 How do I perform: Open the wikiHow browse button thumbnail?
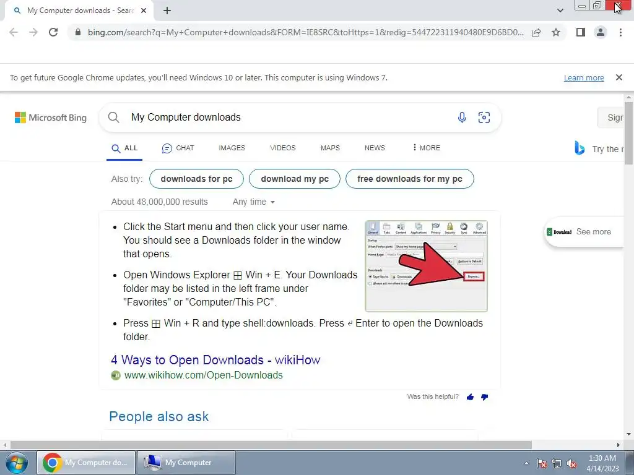[x=426, y=266]
